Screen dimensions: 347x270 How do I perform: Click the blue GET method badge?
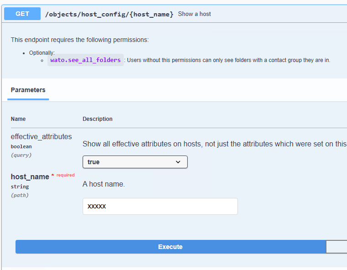click(22, 14)
